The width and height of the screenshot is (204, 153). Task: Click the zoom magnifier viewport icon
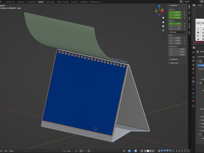(163, 18)
